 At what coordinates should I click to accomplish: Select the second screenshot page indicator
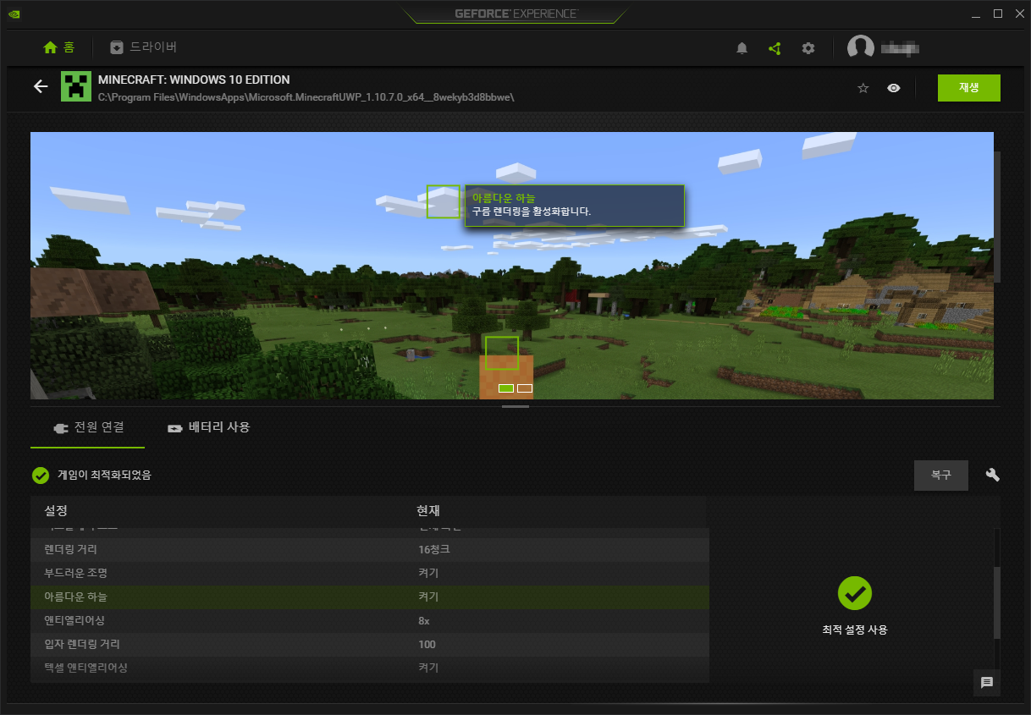(x=525, y=388)
